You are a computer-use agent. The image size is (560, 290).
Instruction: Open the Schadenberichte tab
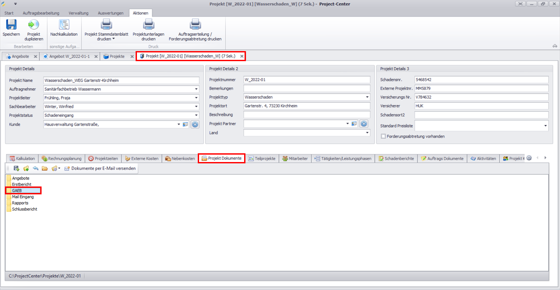[x=396, y=159]
